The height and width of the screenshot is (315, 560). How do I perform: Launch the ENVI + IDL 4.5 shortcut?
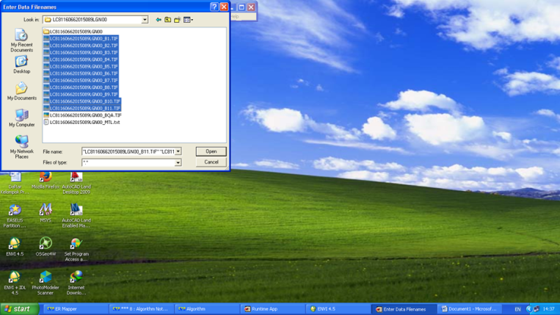pyautogui.click(x=15, y=283)
